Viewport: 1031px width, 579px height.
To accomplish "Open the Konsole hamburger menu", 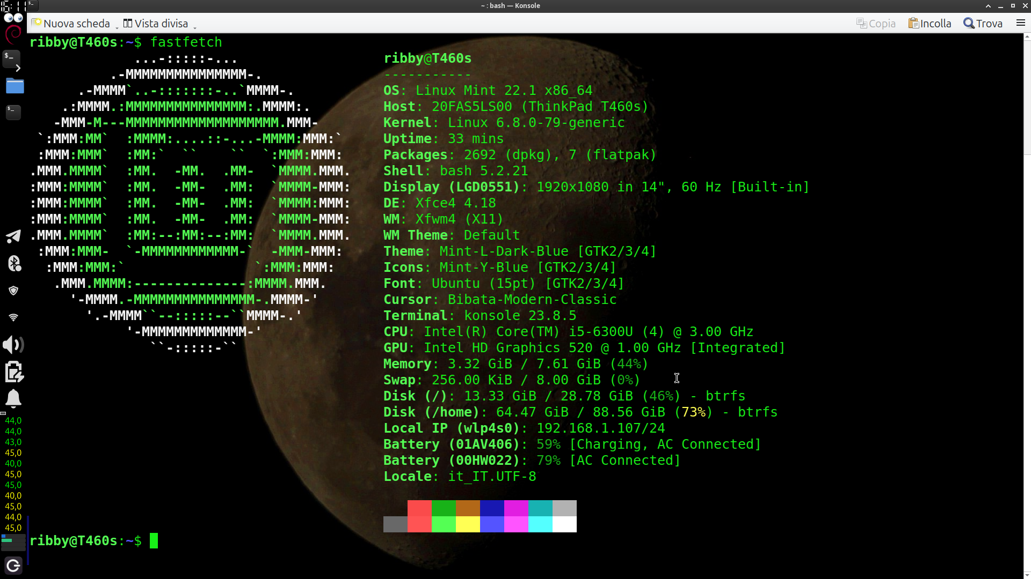I will tap(1021, 23).
